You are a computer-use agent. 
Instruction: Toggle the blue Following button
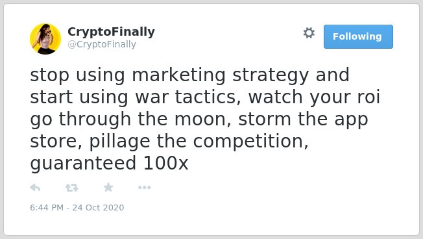tap(358, 37)
